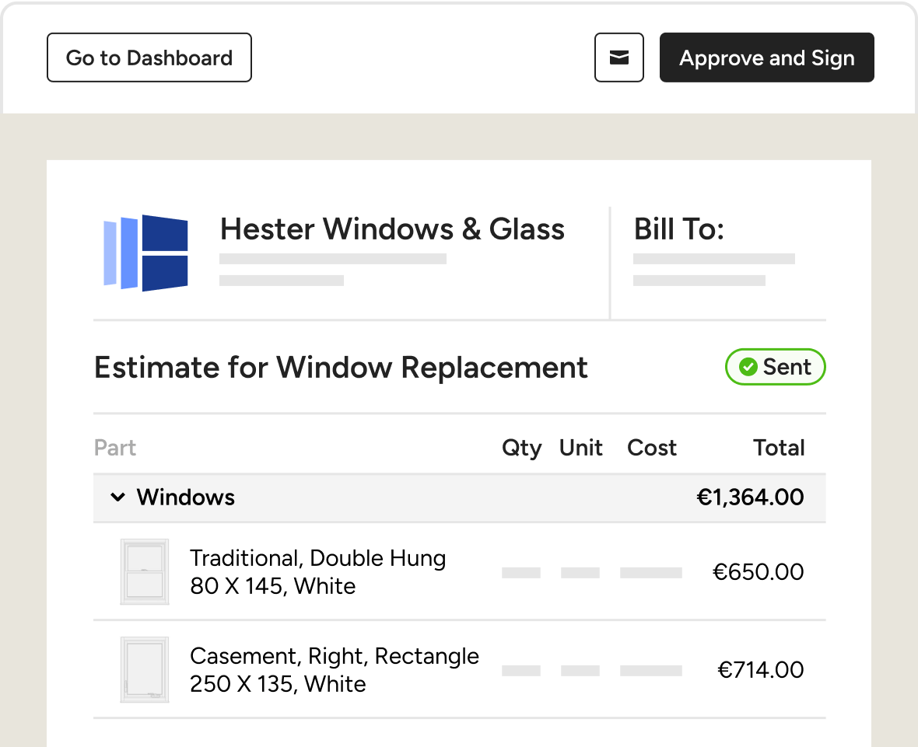Click the Total column header

pos(779,448)
